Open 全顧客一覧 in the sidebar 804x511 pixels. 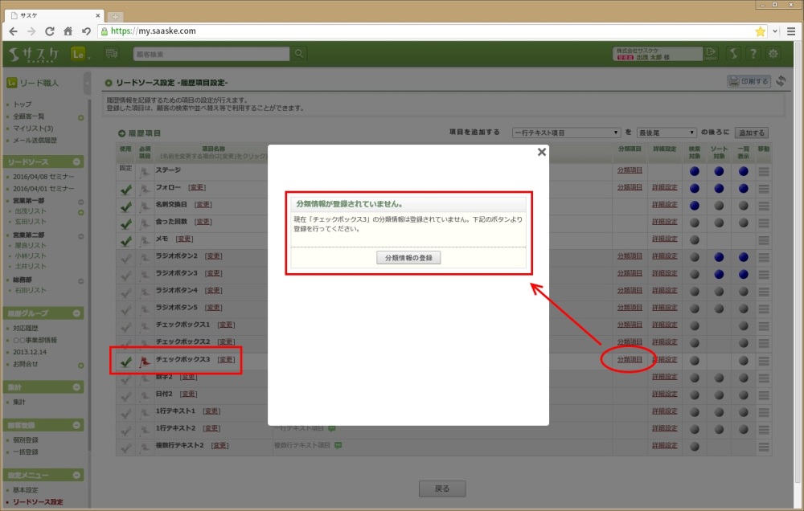coord(29,117)
